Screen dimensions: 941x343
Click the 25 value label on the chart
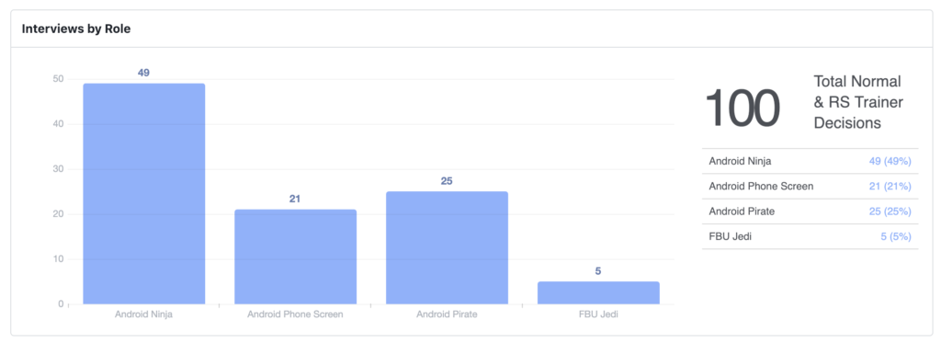447,181
